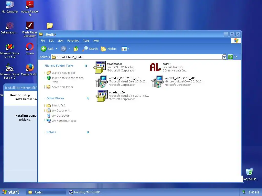Select Mozilla Firefox desktop shortcut

pyautogui.click(x=30, y=70)
